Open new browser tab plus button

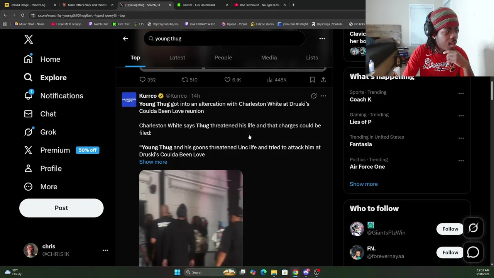click(x=293, y=5)
